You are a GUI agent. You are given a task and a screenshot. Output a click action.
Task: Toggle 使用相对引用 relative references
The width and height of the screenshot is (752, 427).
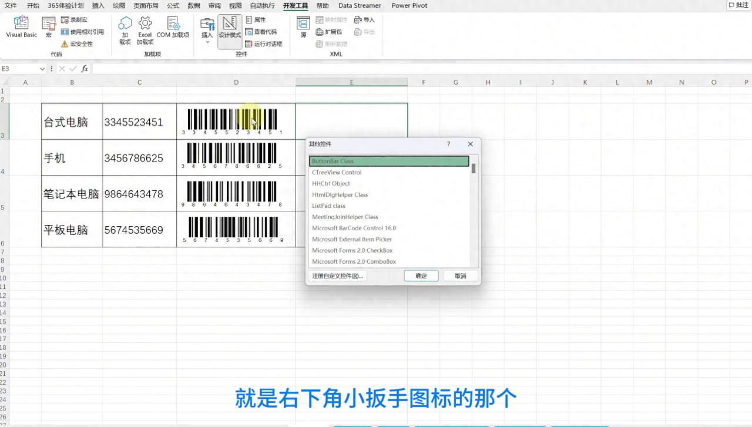[x=82, y=32]
